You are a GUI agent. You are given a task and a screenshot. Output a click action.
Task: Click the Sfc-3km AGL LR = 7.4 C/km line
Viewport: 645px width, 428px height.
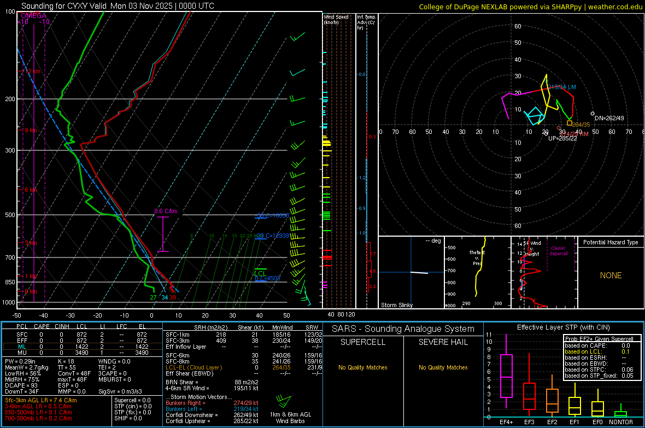pos(41,400)
